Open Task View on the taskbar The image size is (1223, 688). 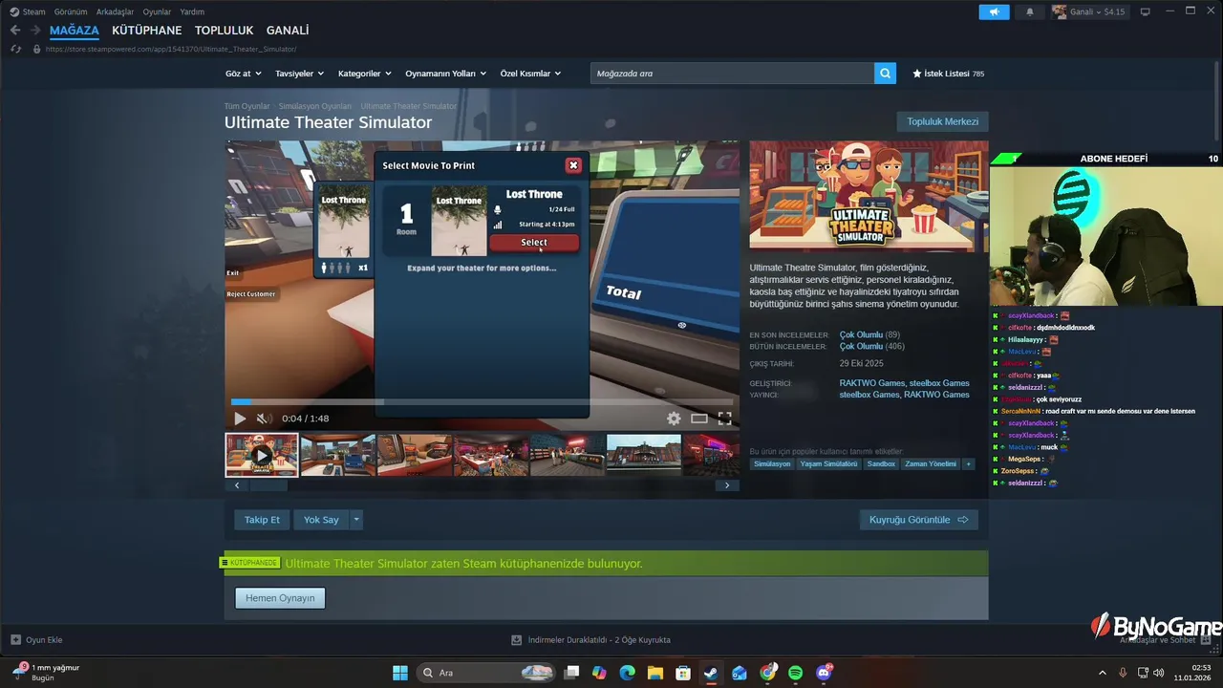pyautogui.click(x=571, y=673)
